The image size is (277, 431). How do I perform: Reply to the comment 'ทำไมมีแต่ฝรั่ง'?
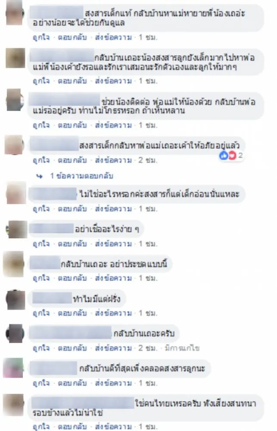[x=72, y=313]
